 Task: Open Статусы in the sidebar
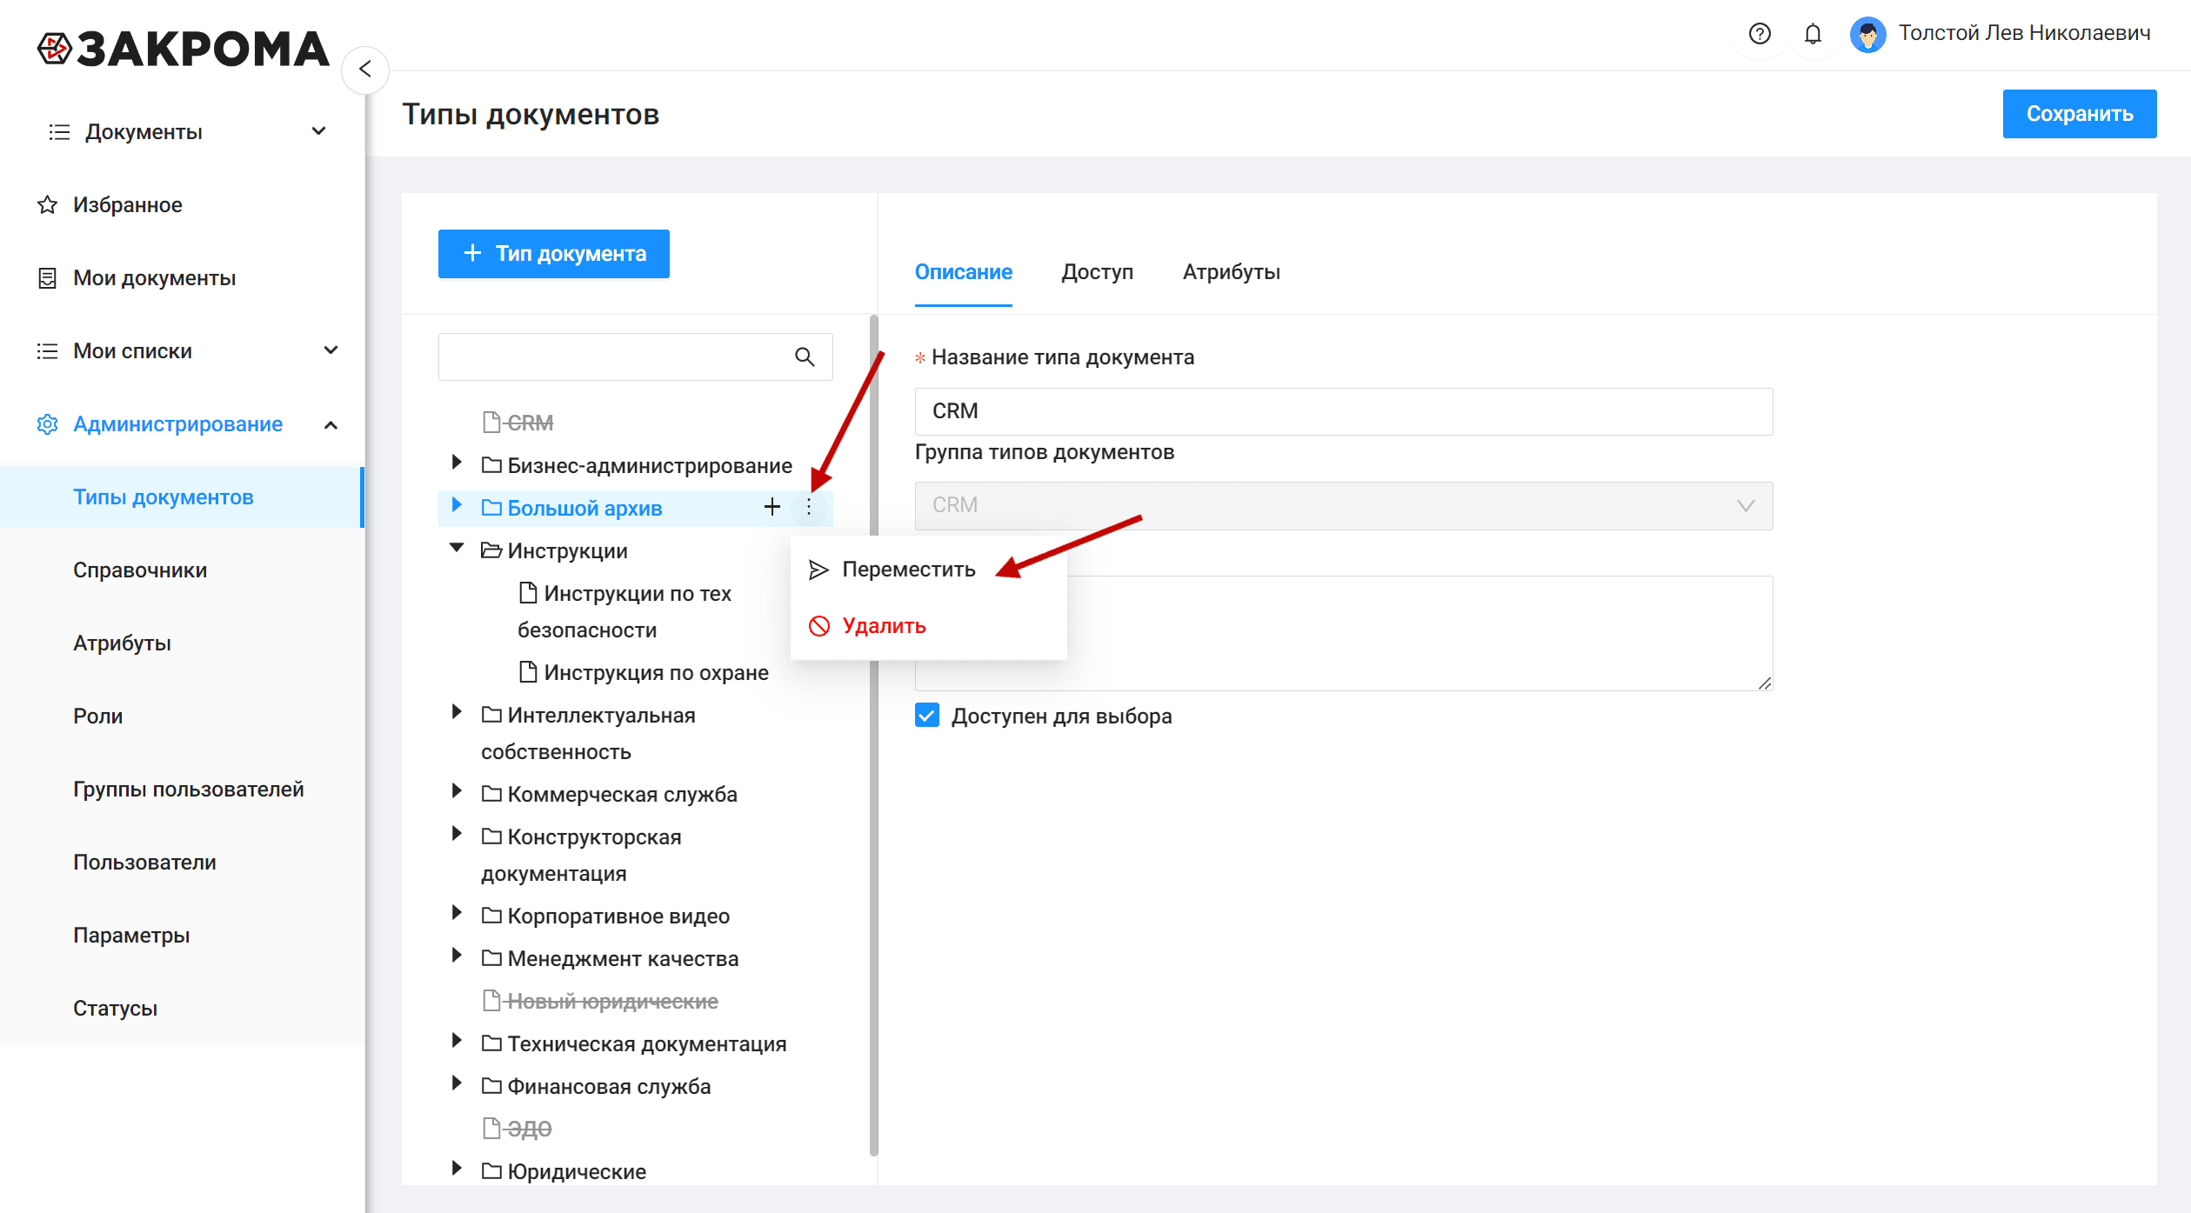pos(115,1009)
